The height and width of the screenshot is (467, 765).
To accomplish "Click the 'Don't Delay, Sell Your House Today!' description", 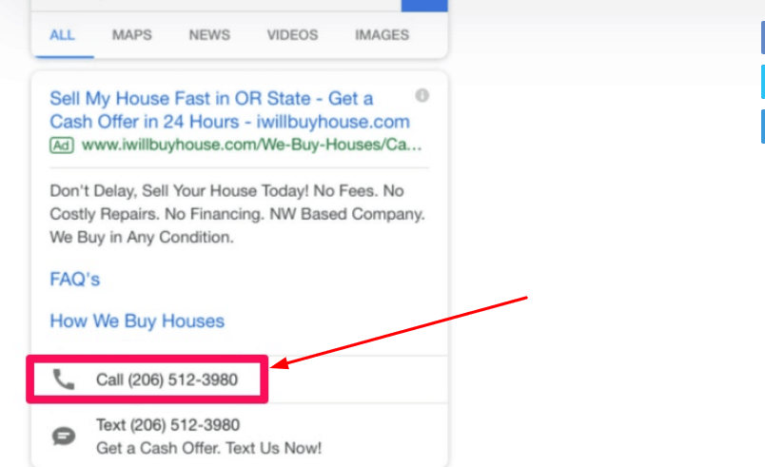I will [237, 214].
